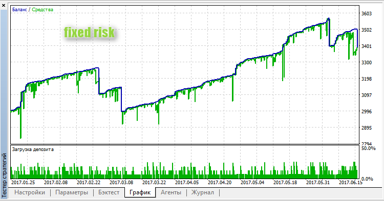The image size is (384, 201).
Task: Click the 2017.02.22 date label
Action: tap(89, 183)
